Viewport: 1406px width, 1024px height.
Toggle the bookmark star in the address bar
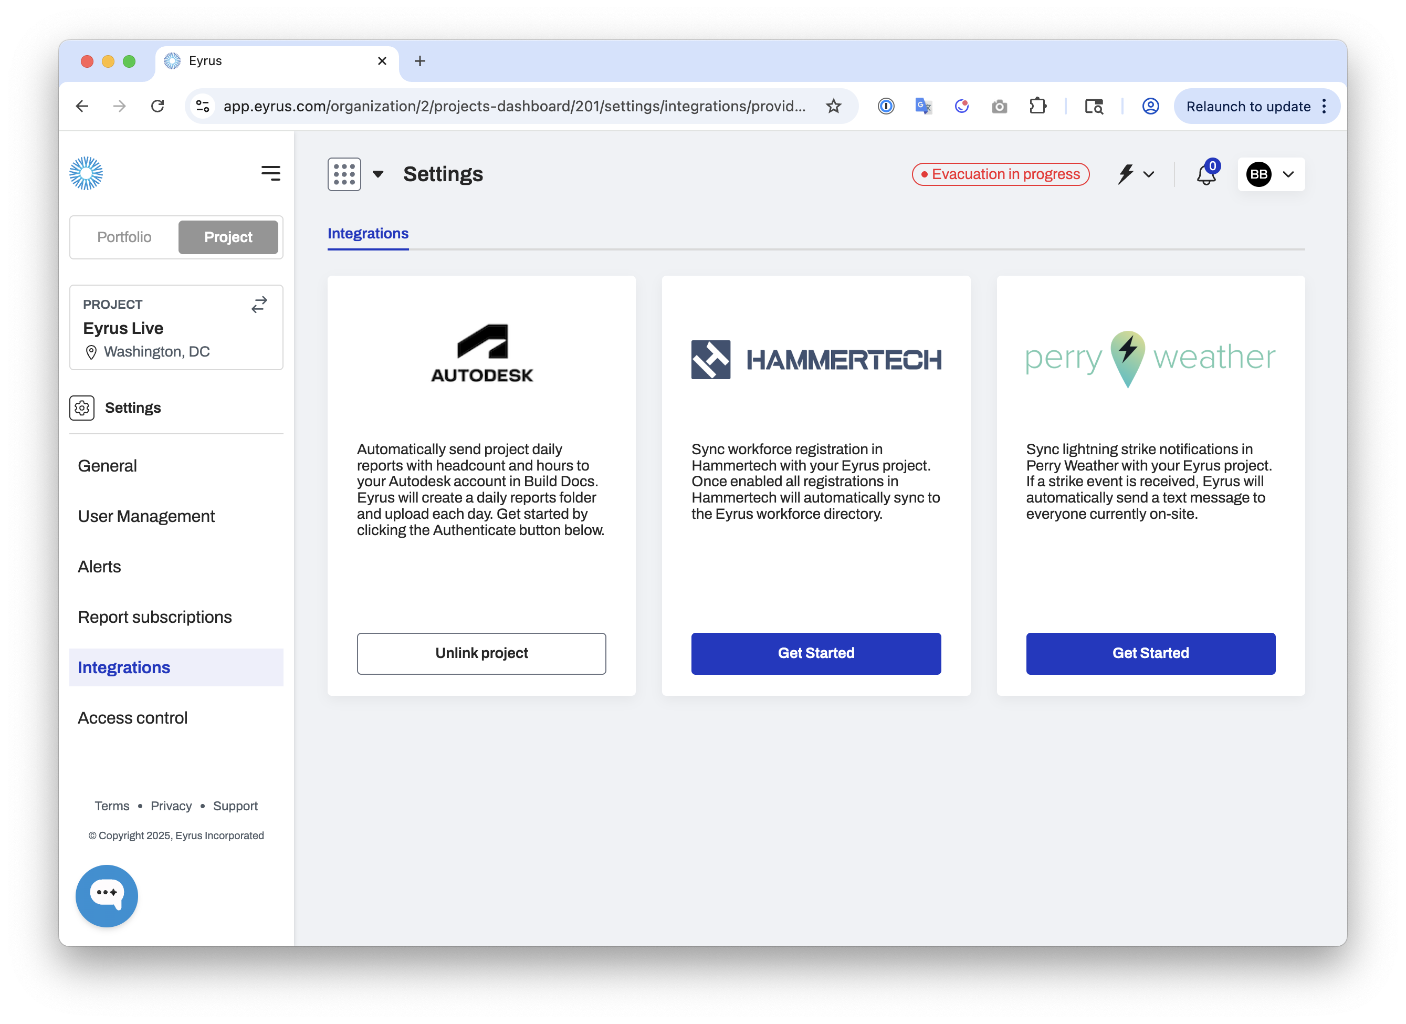(x=834, y=106)
